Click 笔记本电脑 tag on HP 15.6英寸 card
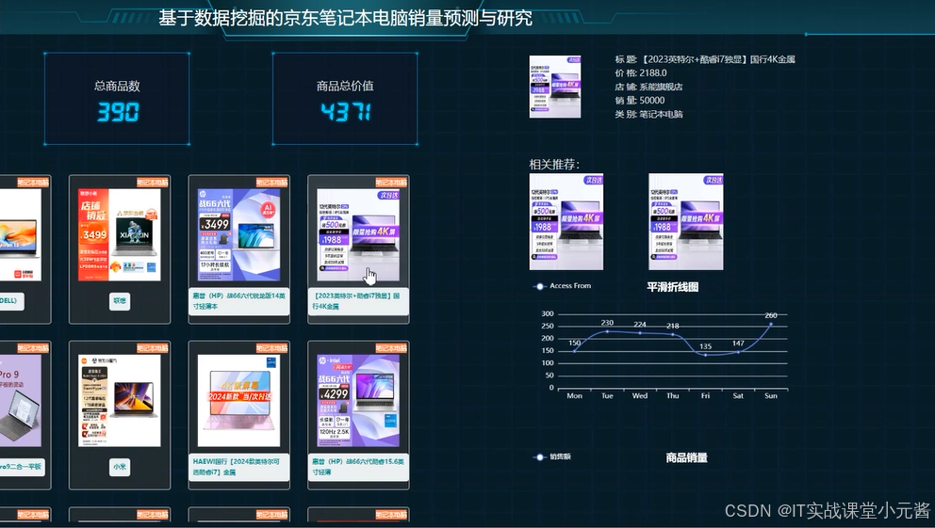This screenshot has height=528, width=935. coord(391,348)
